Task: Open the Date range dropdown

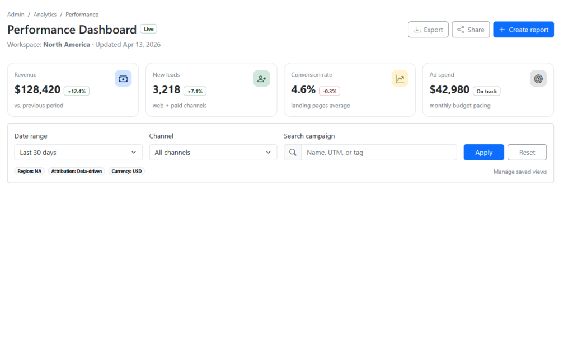Action: pos(78,153)
